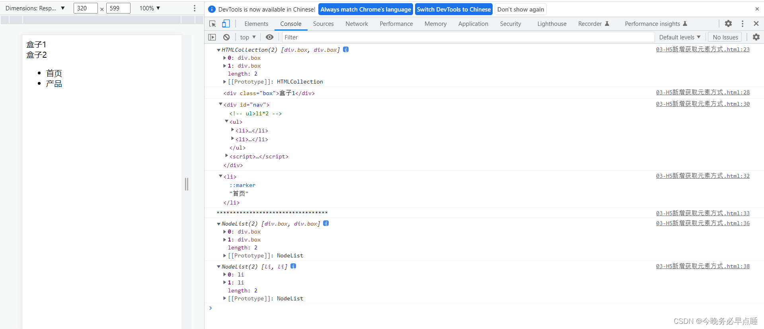764x329 pixels.
Task: Open source link html:36
Action: pos(703,223)
